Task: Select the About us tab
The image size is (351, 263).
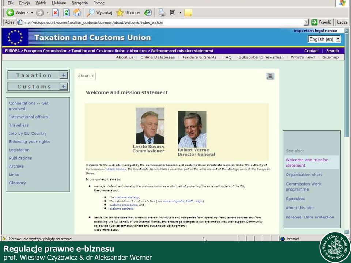Action: click(x=86, y=76)
